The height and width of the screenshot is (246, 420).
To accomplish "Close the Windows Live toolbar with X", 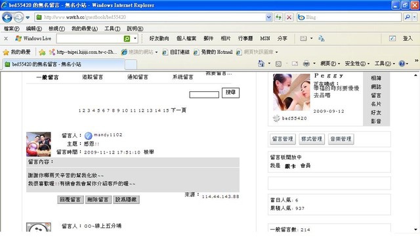I will pyautogui.click(x=6, y=39).
